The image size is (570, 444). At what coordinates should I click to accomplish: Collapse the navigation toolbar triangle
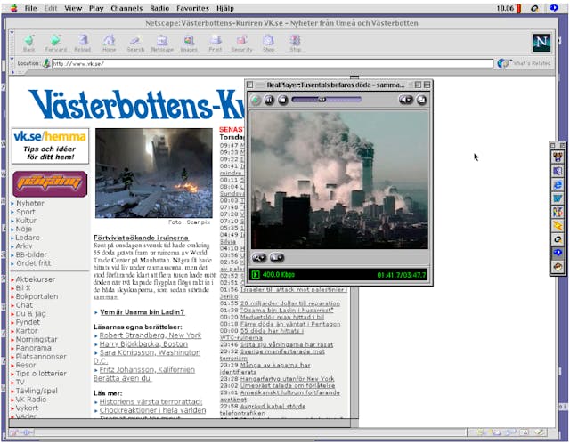pyautogui.click(x=12, y=33)
